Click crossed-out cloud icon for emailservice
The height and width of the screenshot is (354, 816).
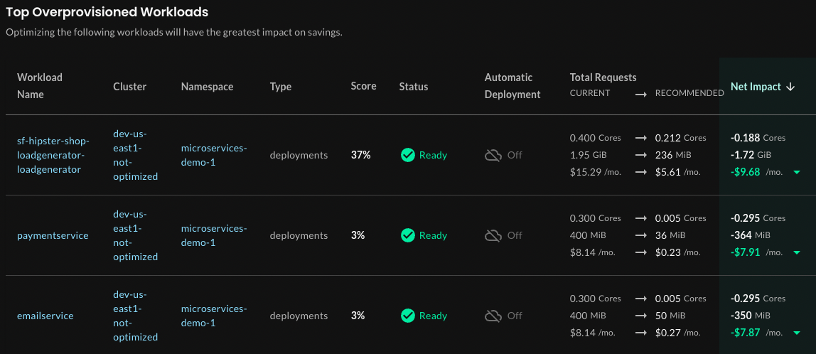[493, 316]
